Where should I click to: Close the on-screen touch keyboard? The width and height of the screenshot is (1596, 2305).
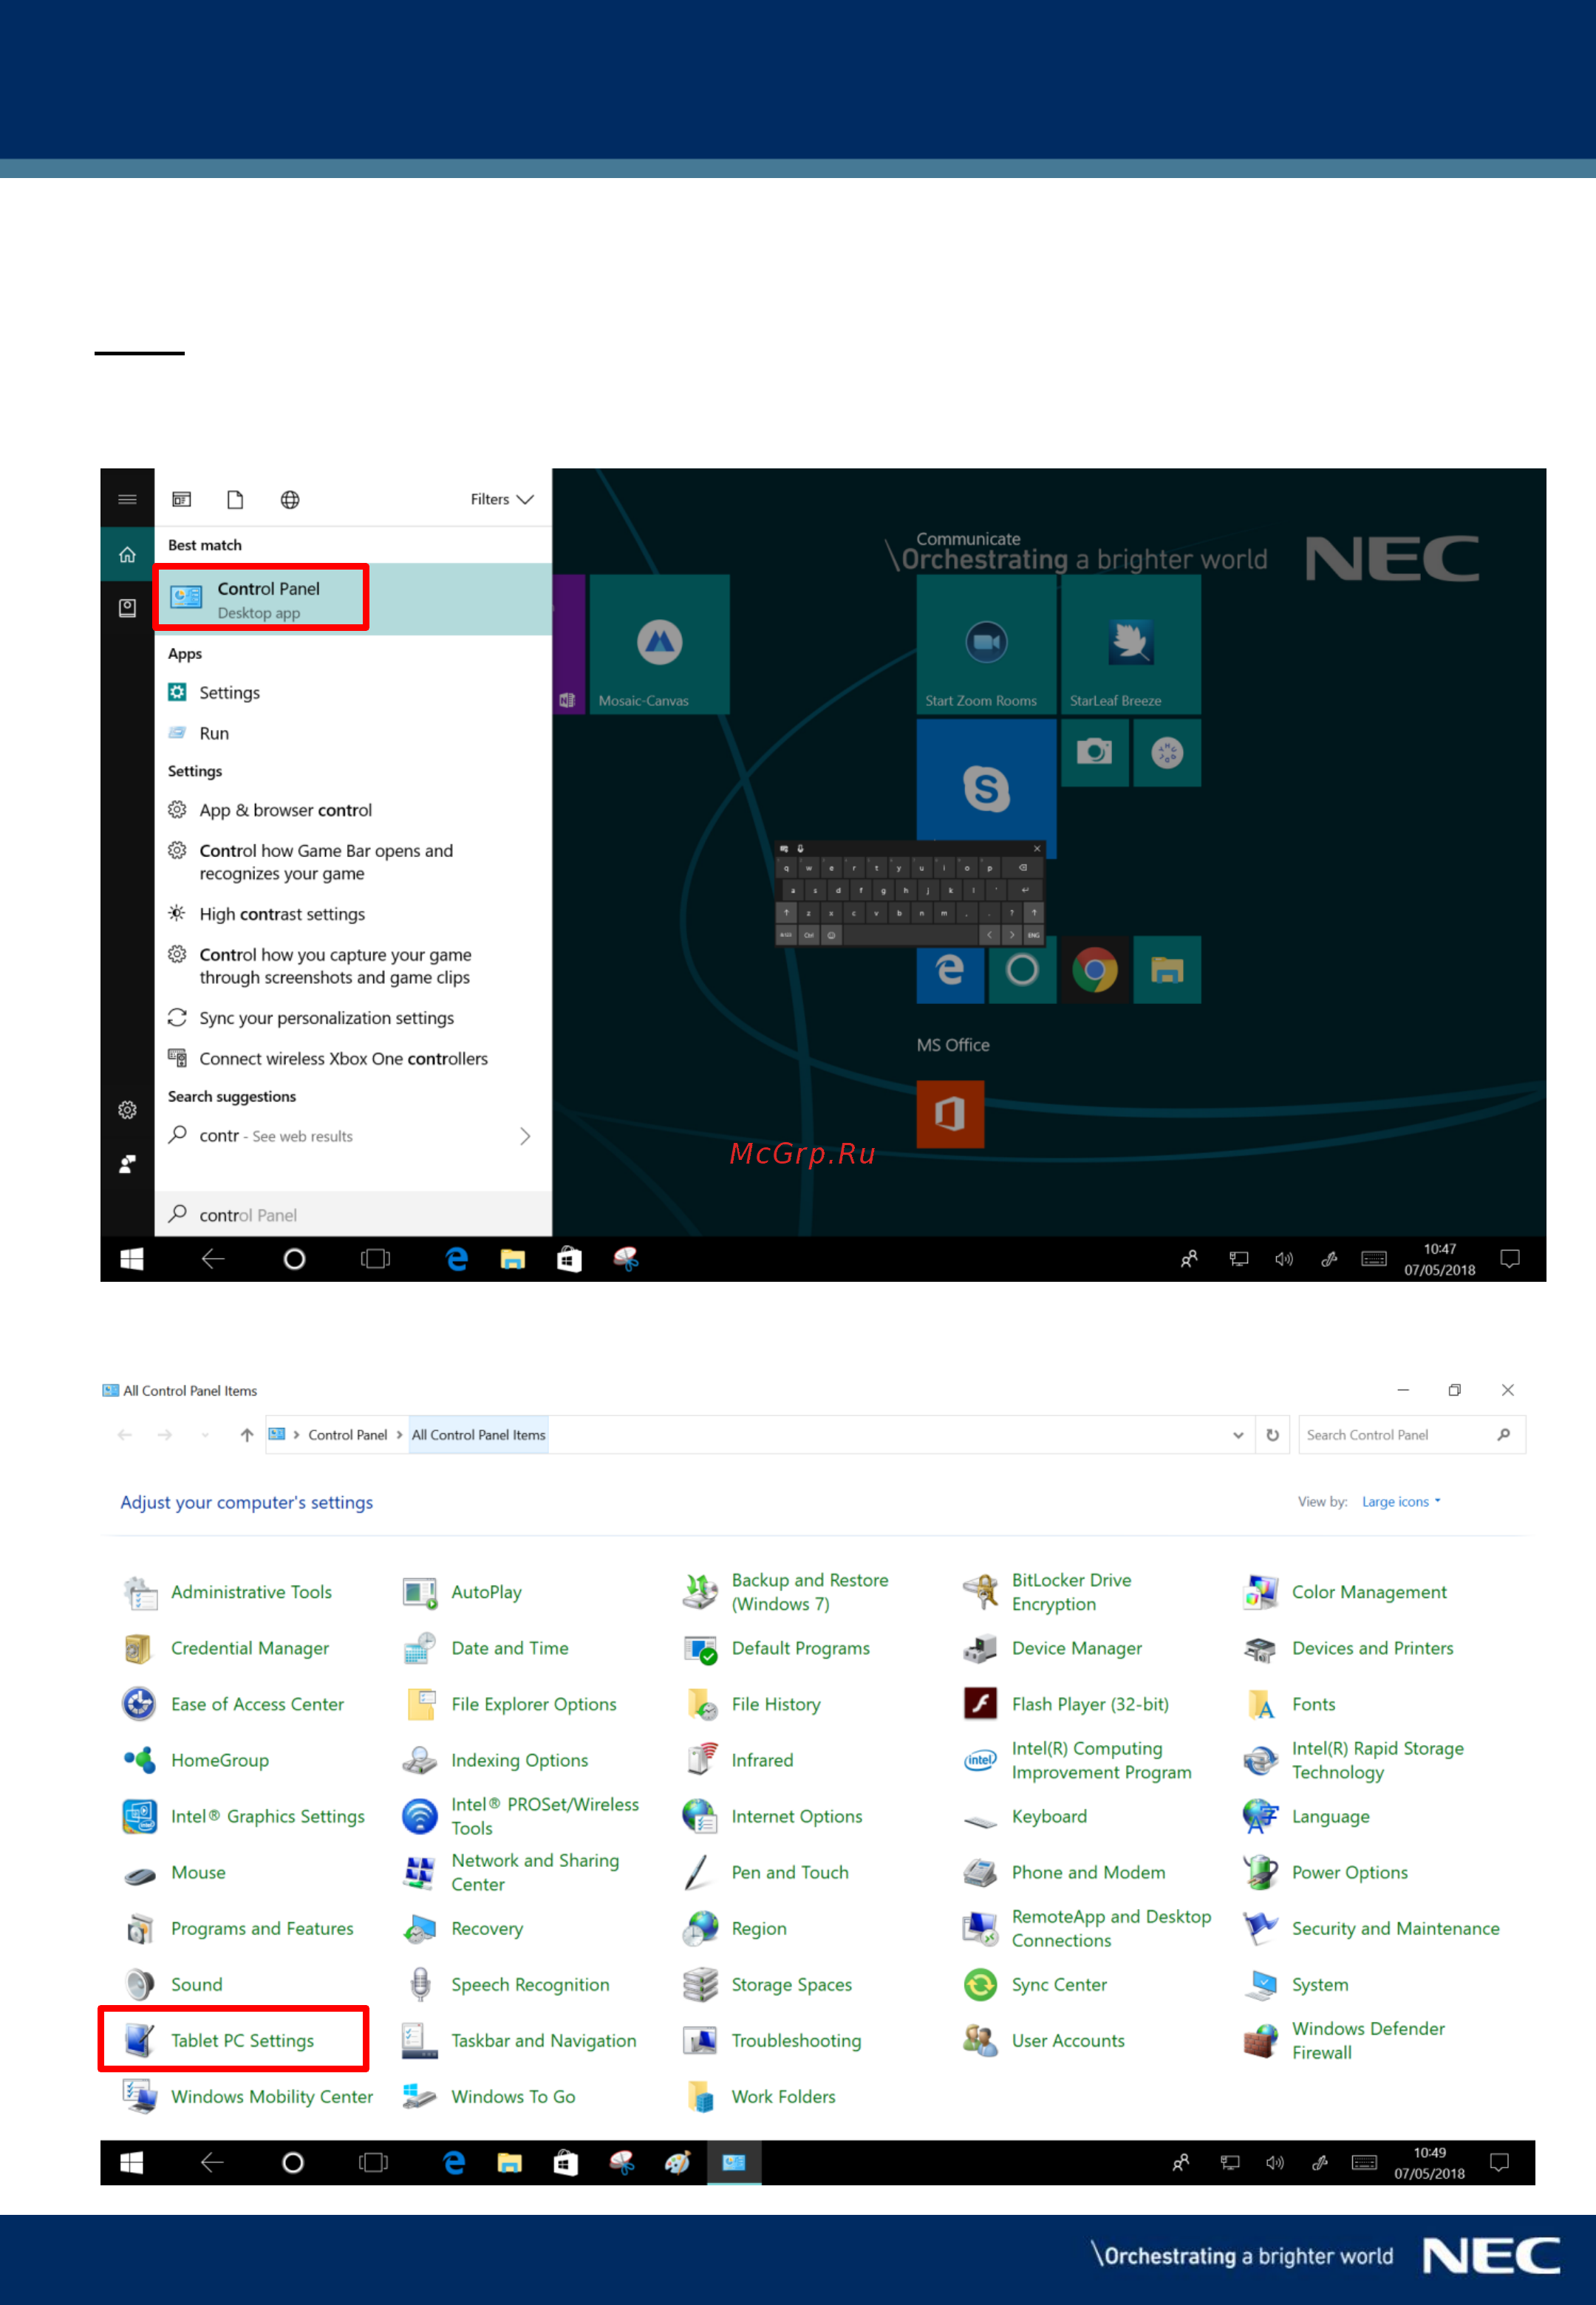(1037, 849)
